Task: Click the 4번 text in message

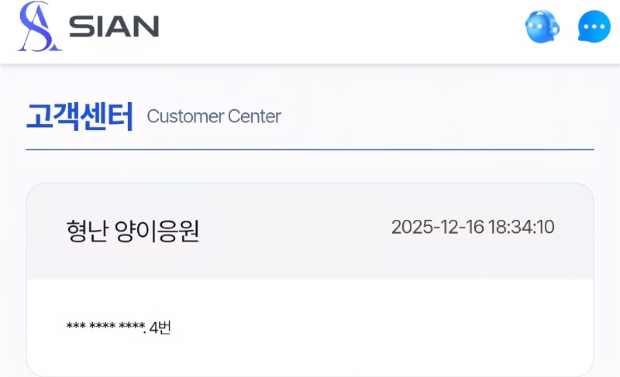Action: pos(160,327)
